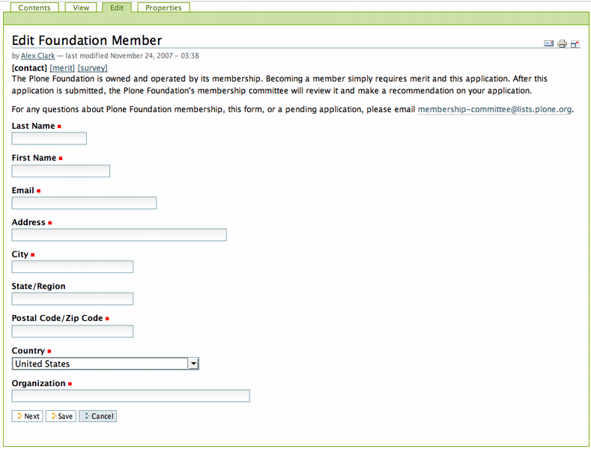
Task: Focus the Last Name text field
Action: [49, 138]
